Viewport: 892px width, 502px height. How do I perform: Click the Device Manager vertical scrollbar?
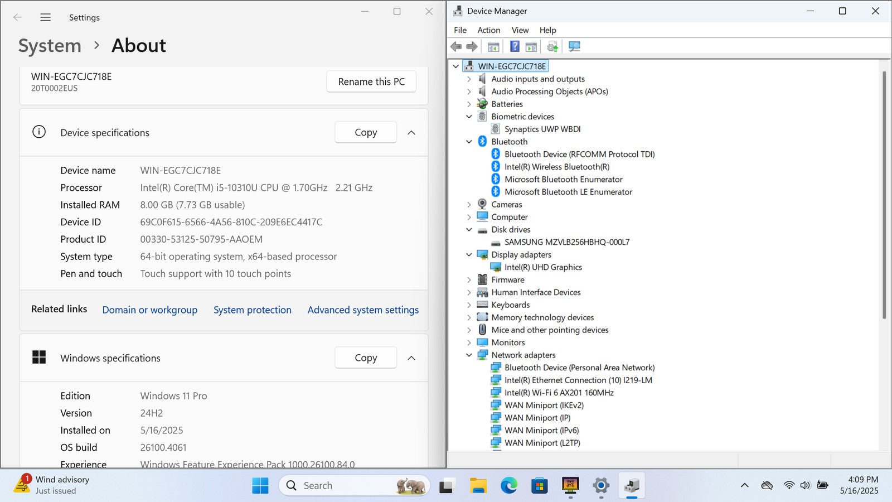click(x=884, y=195)
